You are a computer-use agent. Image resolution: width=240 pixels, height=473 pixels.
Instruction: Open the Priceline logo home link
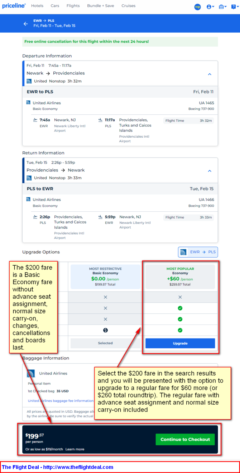pyautogui.click(x=14, y=6)
